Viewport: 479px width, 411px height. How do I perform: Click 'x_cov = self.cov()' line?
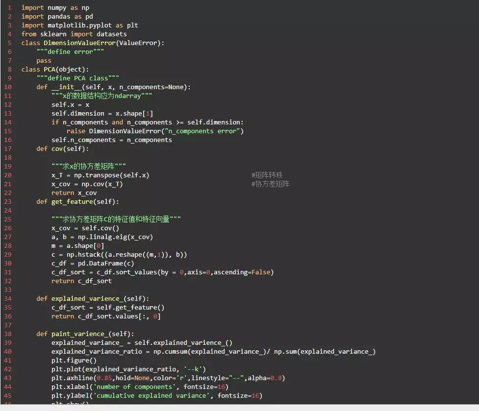[85, 229]
